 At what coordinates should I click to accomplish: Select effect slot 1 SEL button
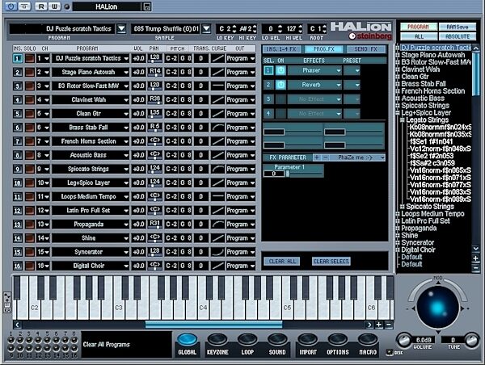[x=268, y=70]
